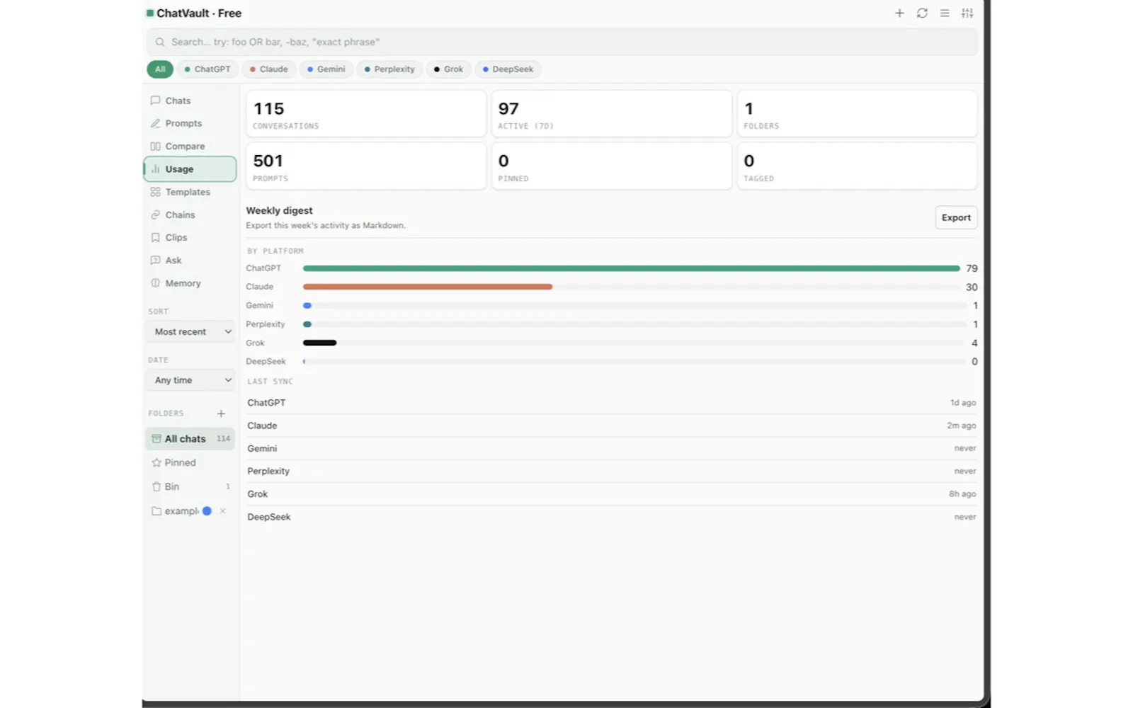Click the Export weekly digest button
The image size is (1133, 708).
click(x=956, y=217)
